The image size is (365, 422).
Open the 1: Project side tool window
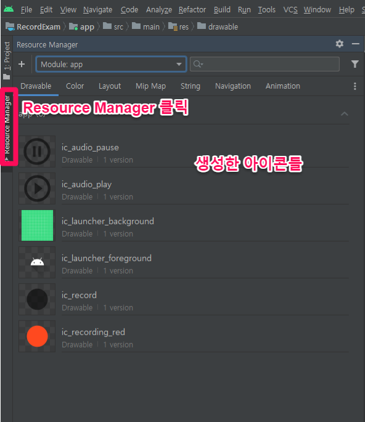click(7, 60)
